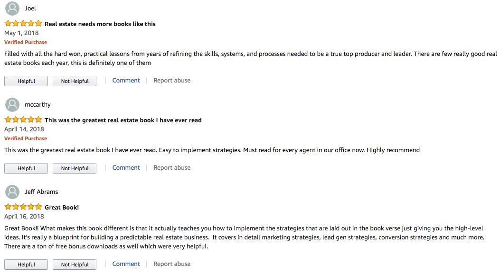This screenshot has width=500, height=274.
Task: Comment on Joel's review
Action: tap(126, 81)
